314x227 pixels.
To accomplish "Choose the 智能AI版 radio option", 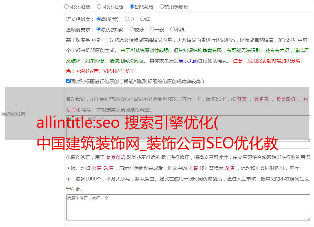I will pos(132,7).
